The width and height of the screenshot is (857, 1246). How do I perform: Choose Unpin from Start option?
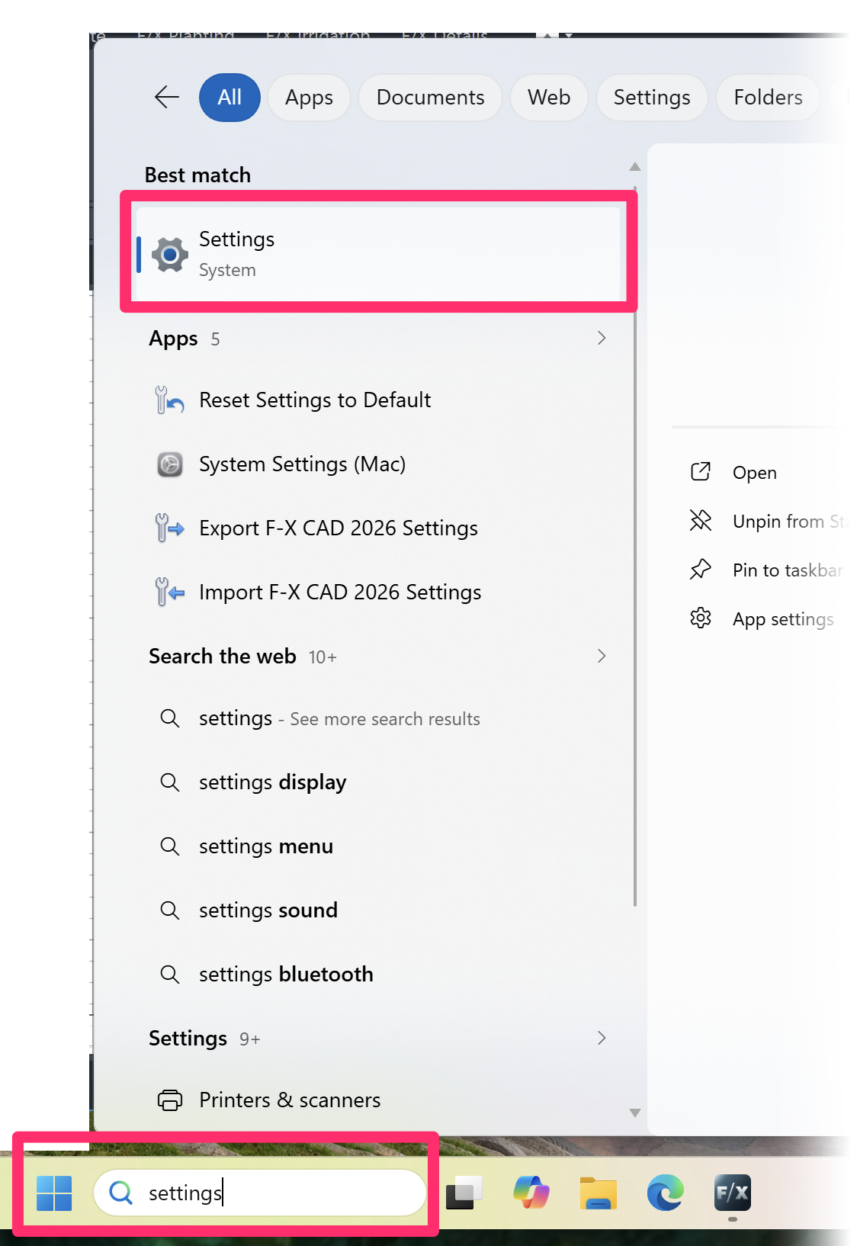pos(768,522)
